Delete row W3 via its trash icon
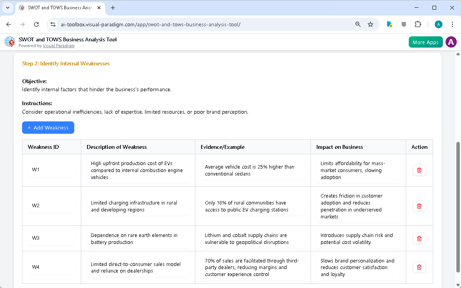 (419, 238)
